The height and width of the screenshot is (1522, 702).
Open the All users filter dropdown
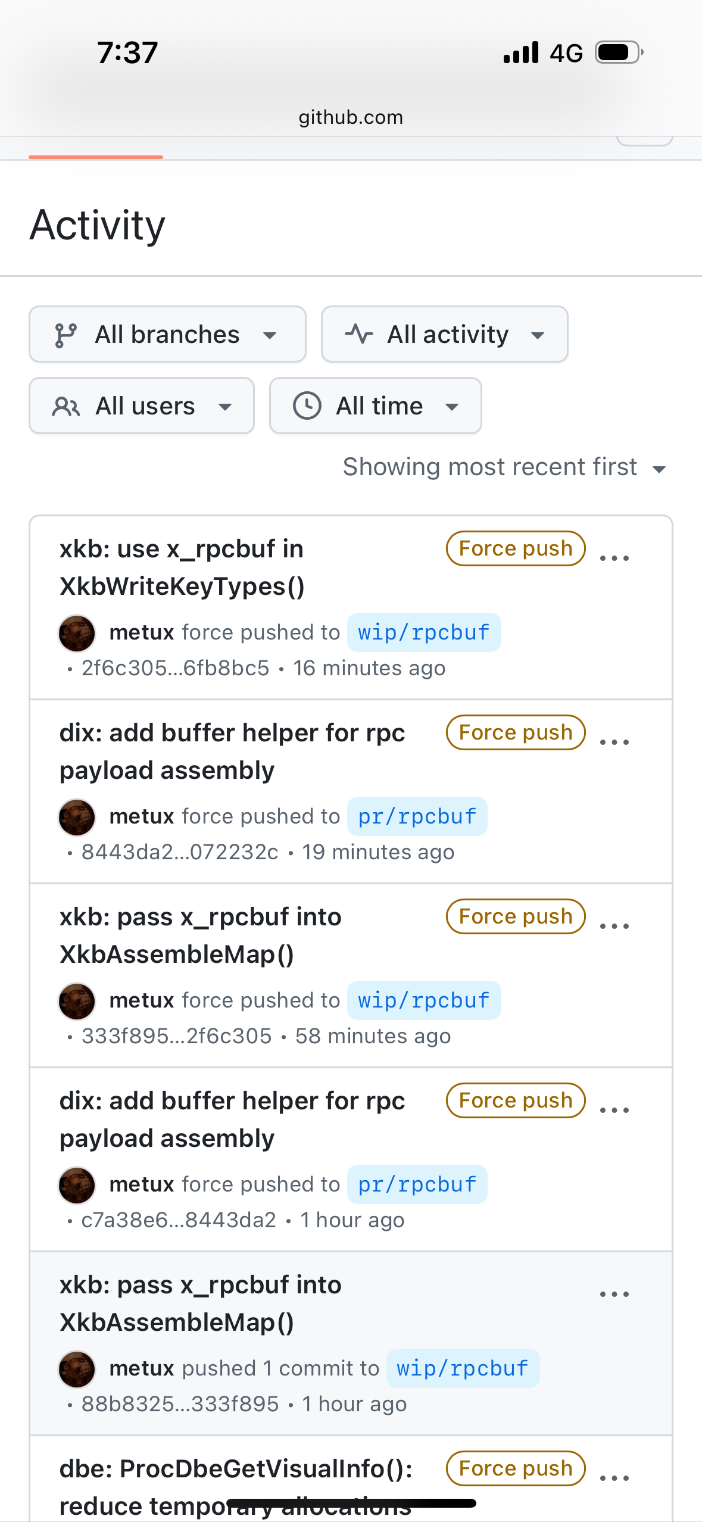tap(142, 406)
